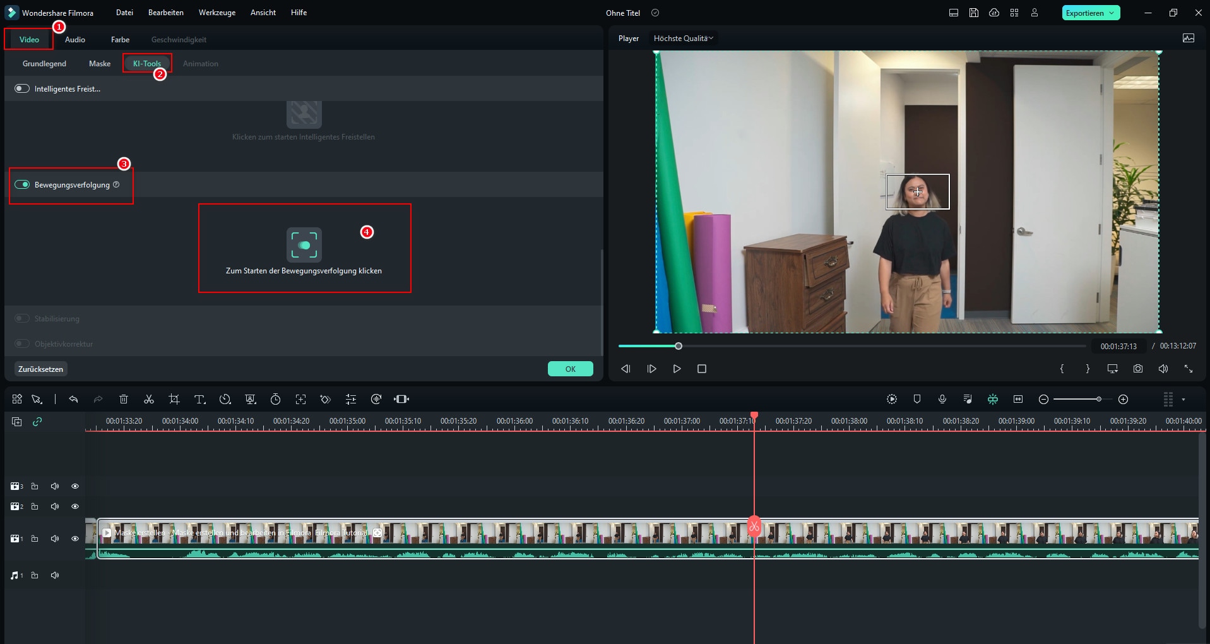This screenshot has width=1210, height=644.
Task: Click the render preview dotted-circle icon
Action: pyautogui.click(x=892, y=399)
